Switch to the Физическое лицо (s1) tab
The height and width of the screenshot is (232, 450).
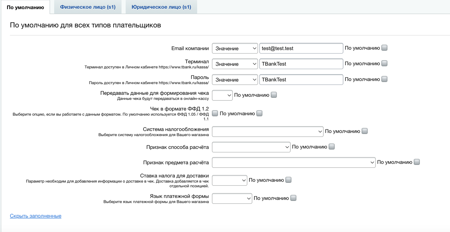coord(87,7)
